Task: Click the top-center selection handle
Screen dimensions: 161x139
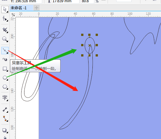Action: pos(90,35)
